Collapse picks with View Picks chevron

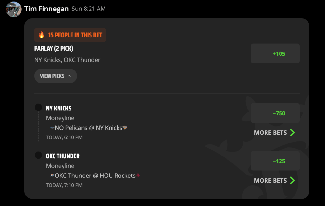[x=69, y=76]
